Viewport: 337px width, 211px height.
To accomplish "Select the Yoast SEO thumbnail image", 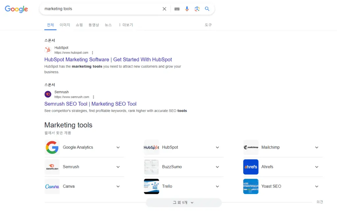I will coord(251,187).
